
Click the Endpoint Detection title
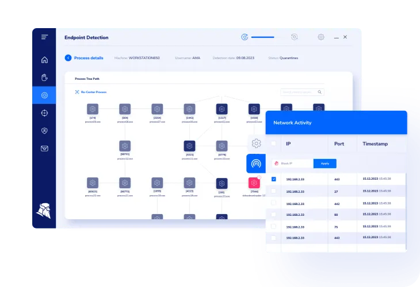click(x=86, y=37)
